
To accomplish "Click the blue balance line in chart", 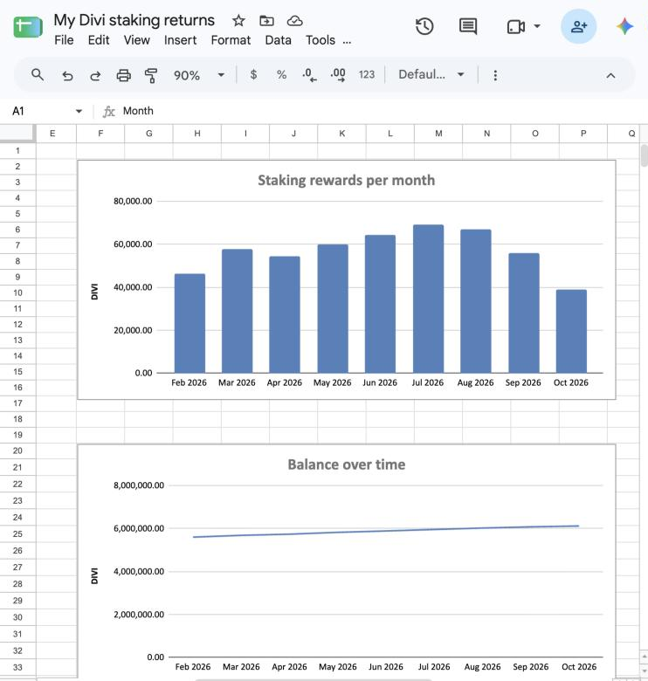I will point(386,530).
